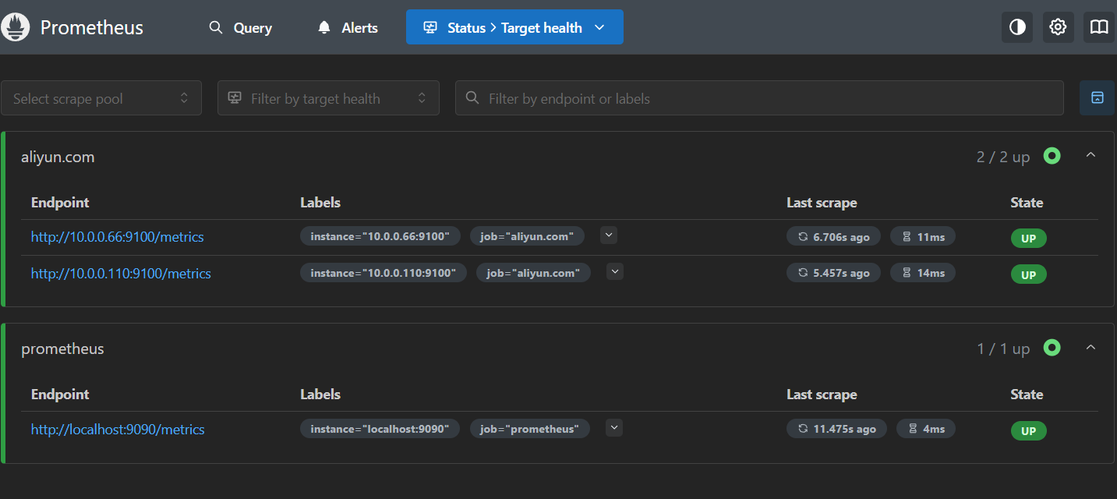Open the settings gear icon
Image resolution: width=1117 pixels, height=499 pixels.
click(x=1058, y=27)
